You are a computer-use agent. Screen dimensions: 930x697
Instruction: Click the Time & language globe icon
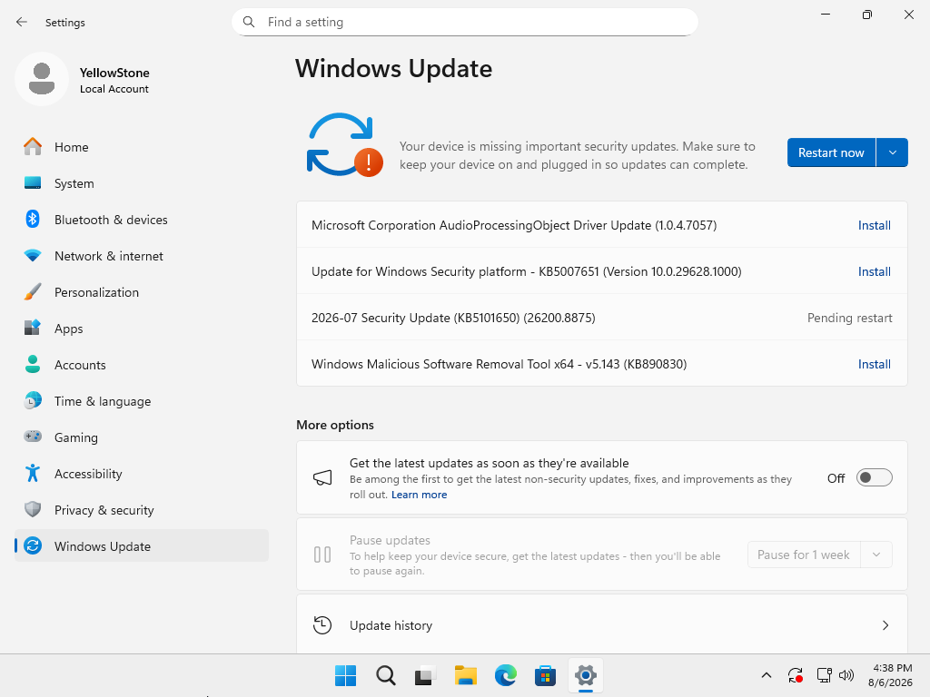tap(33, 400)
